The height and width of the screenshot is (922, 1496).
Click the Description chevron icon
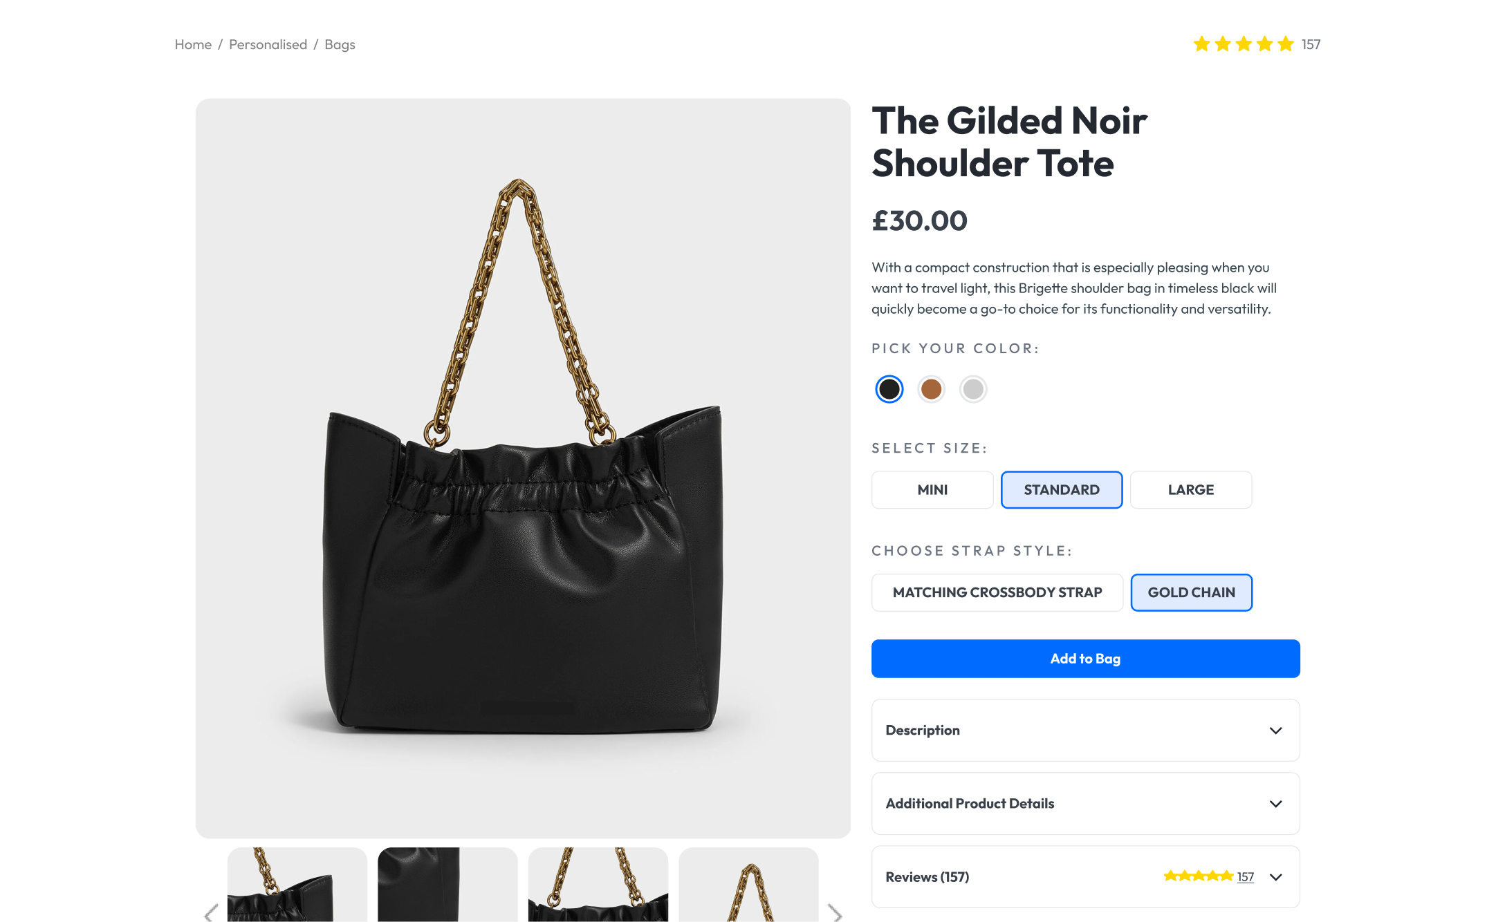[x=1276, y=731]
